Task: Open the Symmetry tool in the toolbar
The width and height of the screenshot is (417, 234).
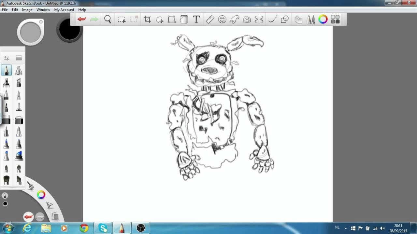Action: pos(259,19)
